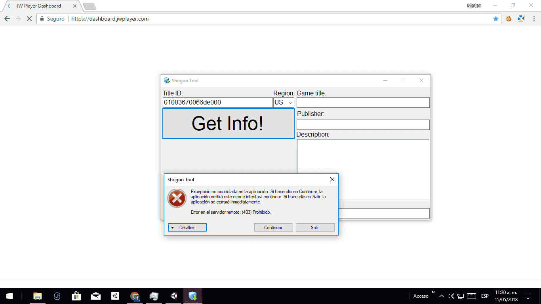Image resolution: width=541 pixels, height=304 pixels.
Task: Click the Shogun Tool taskbar icon
Action: (x=193, y=296)
